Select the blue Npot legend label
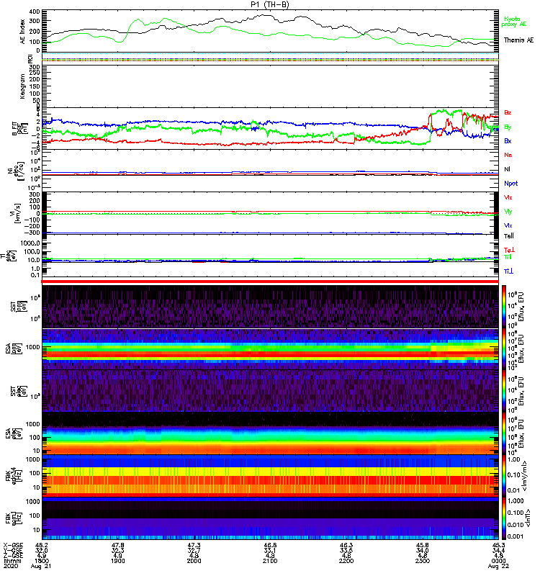Viewport: 540px width, 576px height. (x=510, y=182)
